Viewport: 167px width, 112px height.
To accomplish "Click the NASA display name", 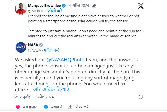I will coord(33,45).
